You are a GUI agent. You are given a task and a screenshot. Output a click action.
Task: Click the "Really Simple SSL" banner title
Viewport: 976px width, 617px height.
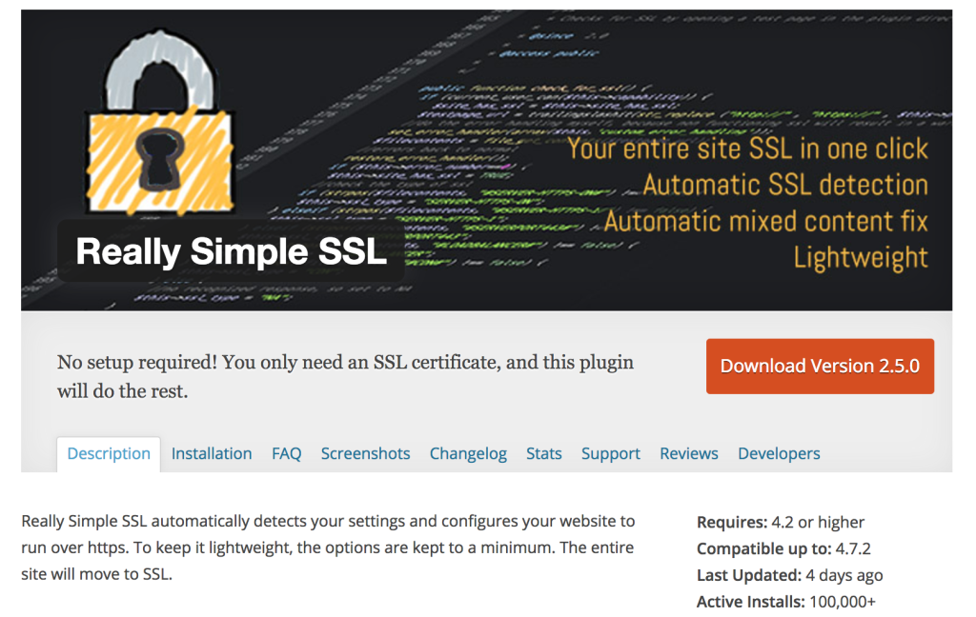pos(231,251)
